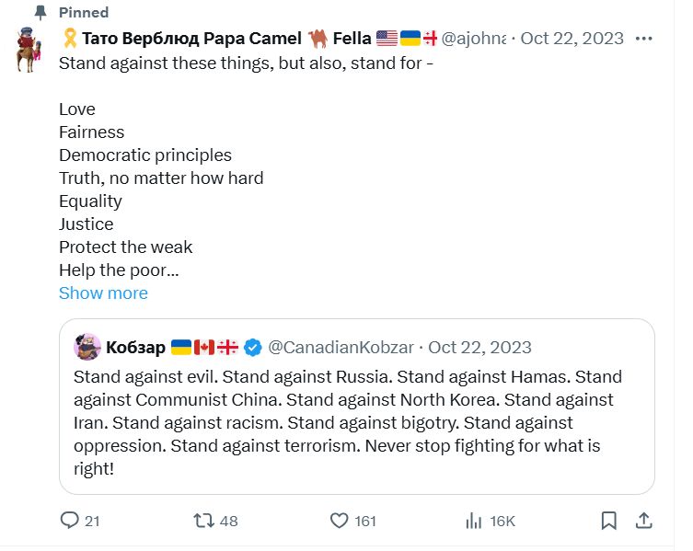The width and height of the screenshot is (693, 551).
Task: Click the Кобзар display name
Action: tap(135, 347)
